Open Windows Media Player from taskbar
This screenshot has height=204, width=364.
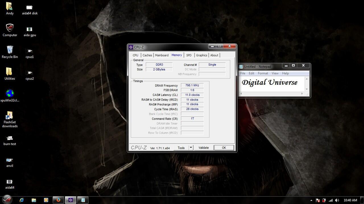tap(46, 200)
